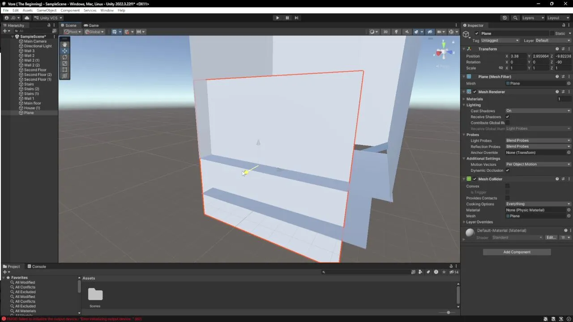Open the GameObject menu
This screenshot has width=573, height=322.
click(x=47, y=10)
